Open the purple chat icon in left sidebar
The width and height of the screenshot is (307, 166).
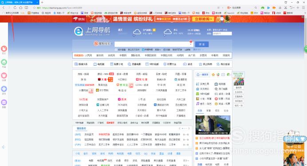[x=4, y=102]
